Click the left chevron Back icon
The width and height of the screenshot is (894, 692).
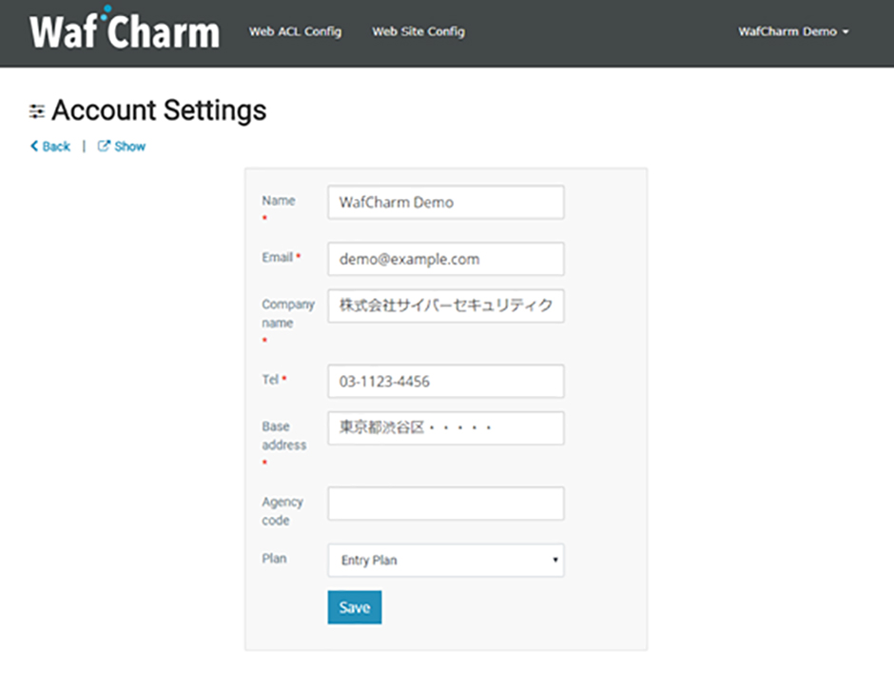click(34, 147)
